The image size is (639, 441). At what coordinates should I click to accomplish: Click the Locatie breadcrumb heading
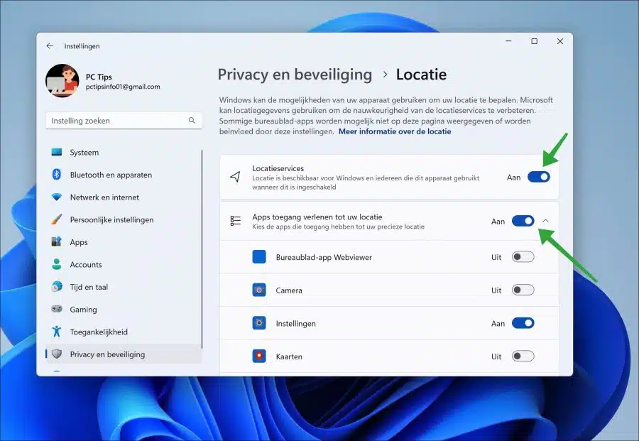click(421, 75)
